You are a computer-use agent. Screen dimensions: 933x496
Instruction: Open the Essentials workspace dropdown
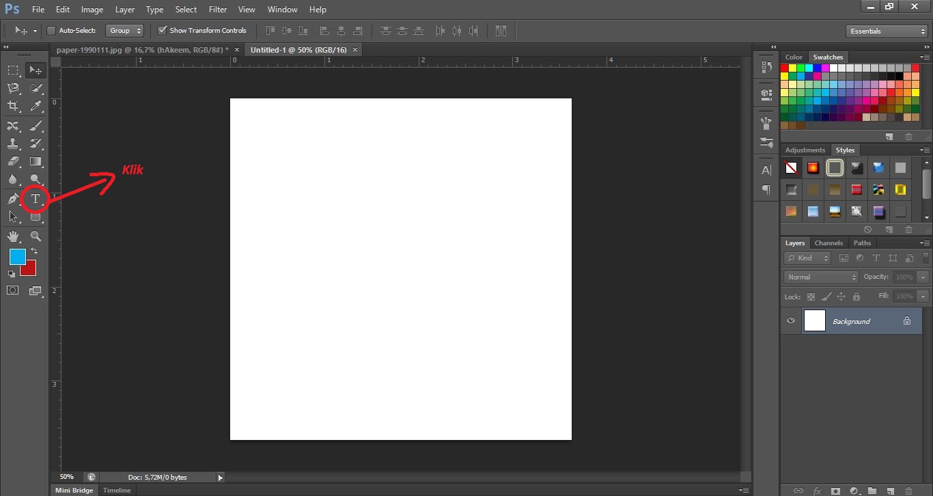(886, 31)
